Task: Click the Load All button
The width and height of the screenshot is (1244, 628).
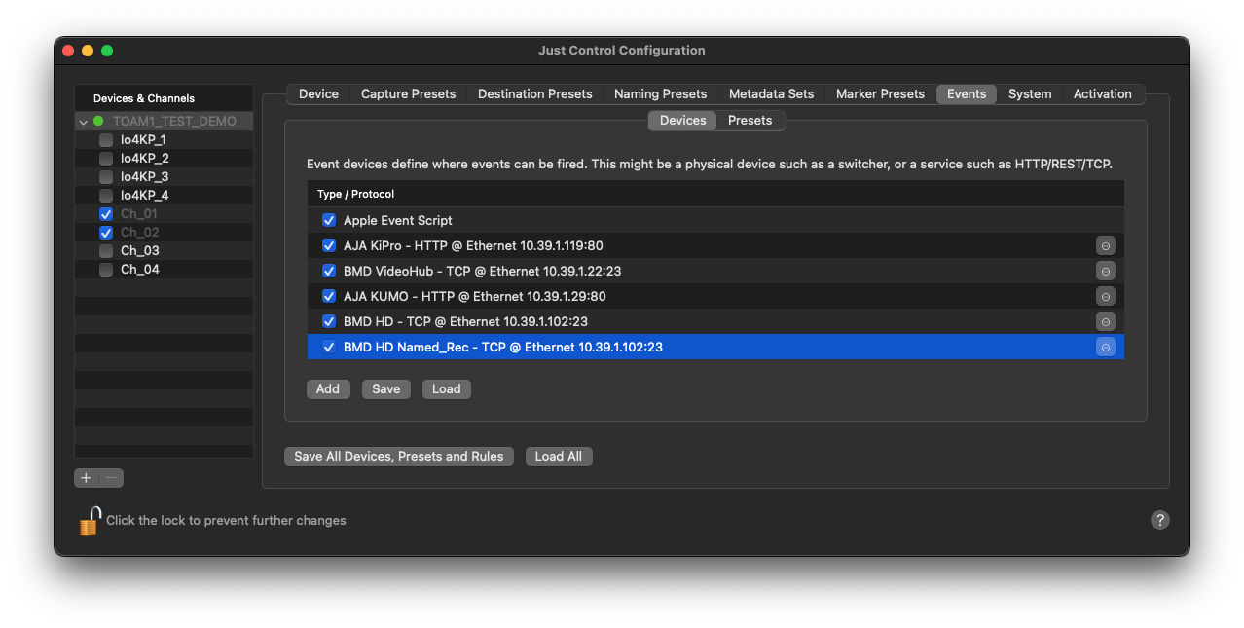Action: click(x=559, y=457)
